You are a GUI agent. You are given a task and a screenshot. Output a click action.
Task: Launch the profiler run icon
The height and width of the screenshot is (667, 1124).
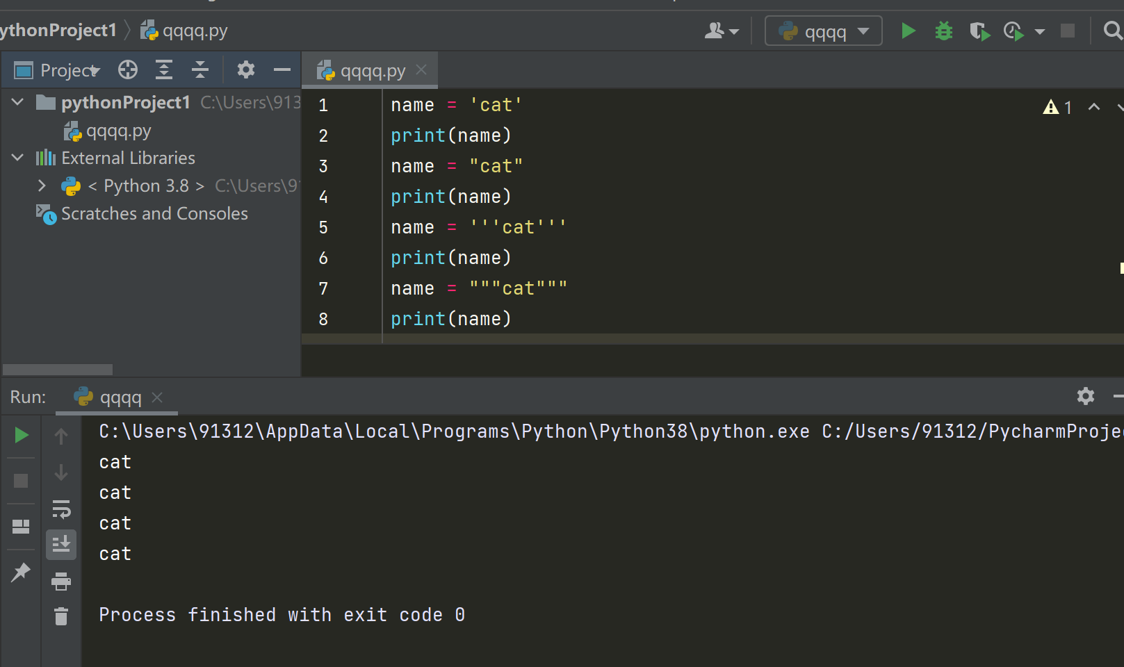click(1014, 31)
